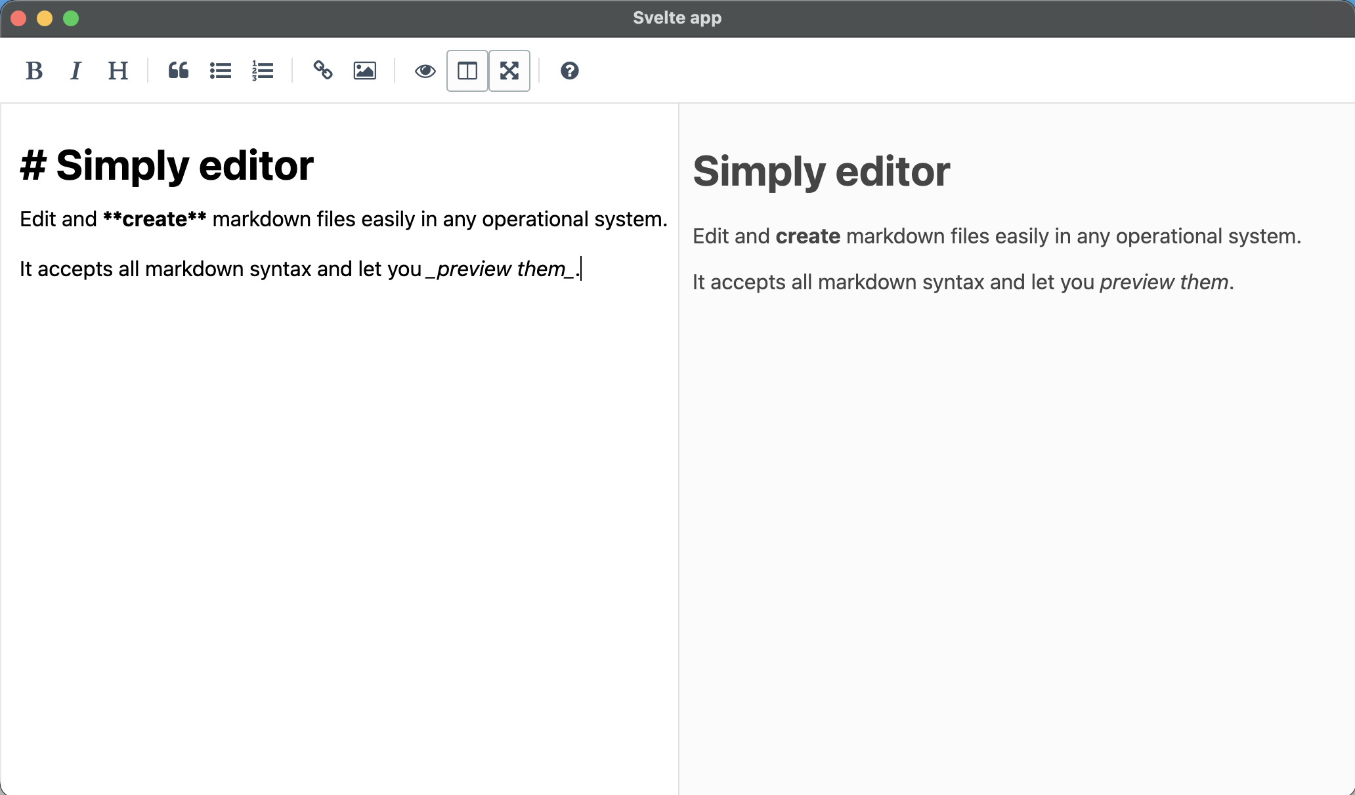The width and height of the screenshot is (1355, 795).
Task: Place cursor in '# Simply editor' heading line
Action: click(167, 165)
